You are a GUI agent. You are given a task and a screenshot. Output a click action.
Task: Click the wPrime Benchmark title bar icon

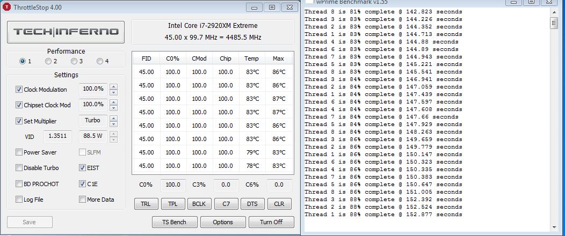click(x=309, y=2)
